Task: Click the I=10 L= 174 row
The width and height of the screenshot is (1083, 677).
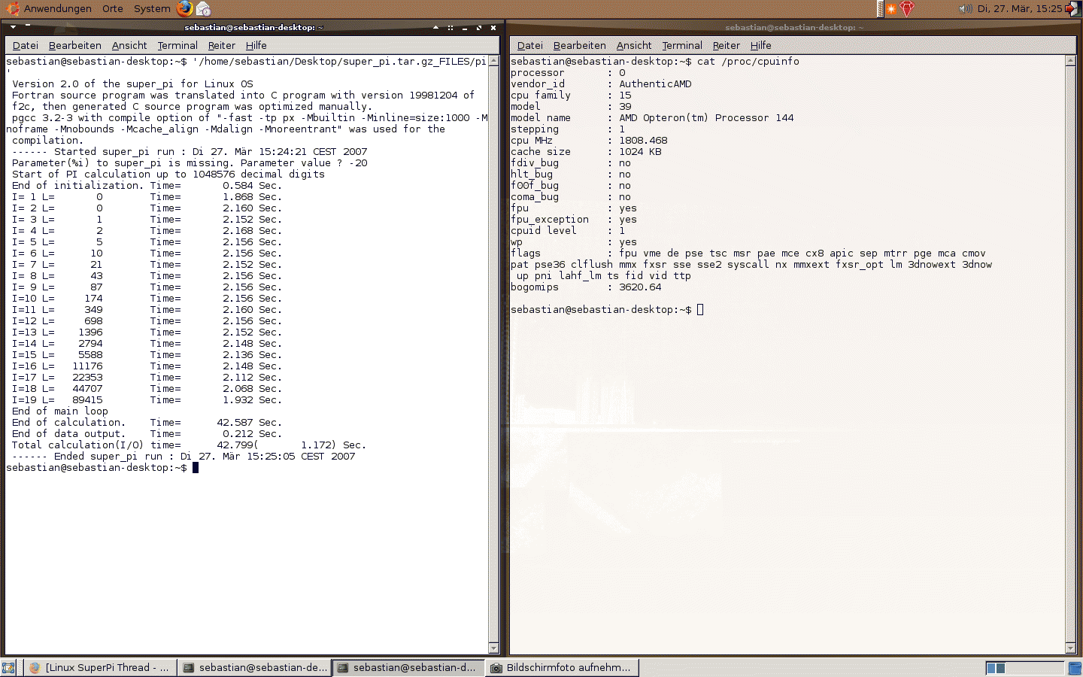Action: [147, 299]
